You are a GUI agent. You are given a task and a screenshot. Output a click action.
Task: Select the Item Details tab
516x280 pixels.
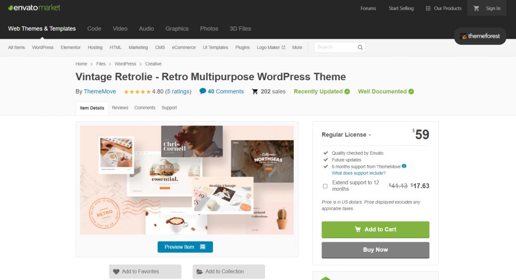point(92,108)
